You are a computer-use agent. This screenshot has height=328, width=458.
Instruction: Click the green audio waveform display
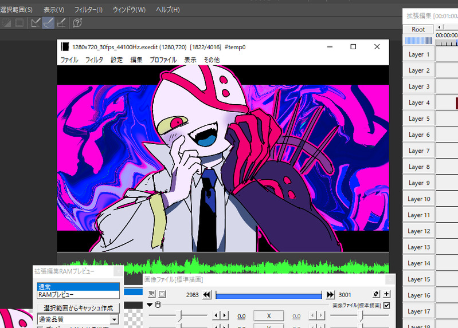tap(223, 265)
